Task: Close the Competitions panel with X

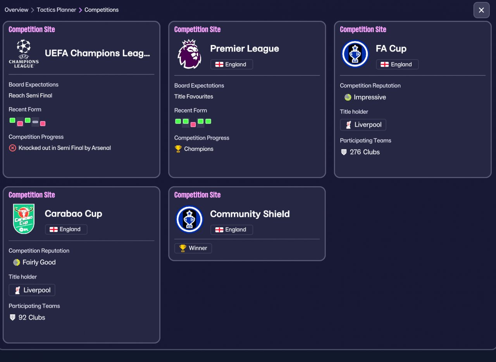Action: 481,10
